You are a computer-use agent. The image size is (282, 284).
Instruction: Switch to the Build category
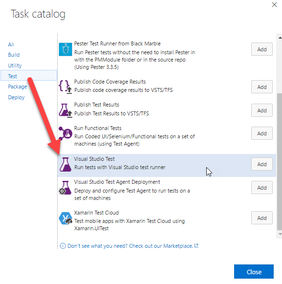tap(14, 55)
